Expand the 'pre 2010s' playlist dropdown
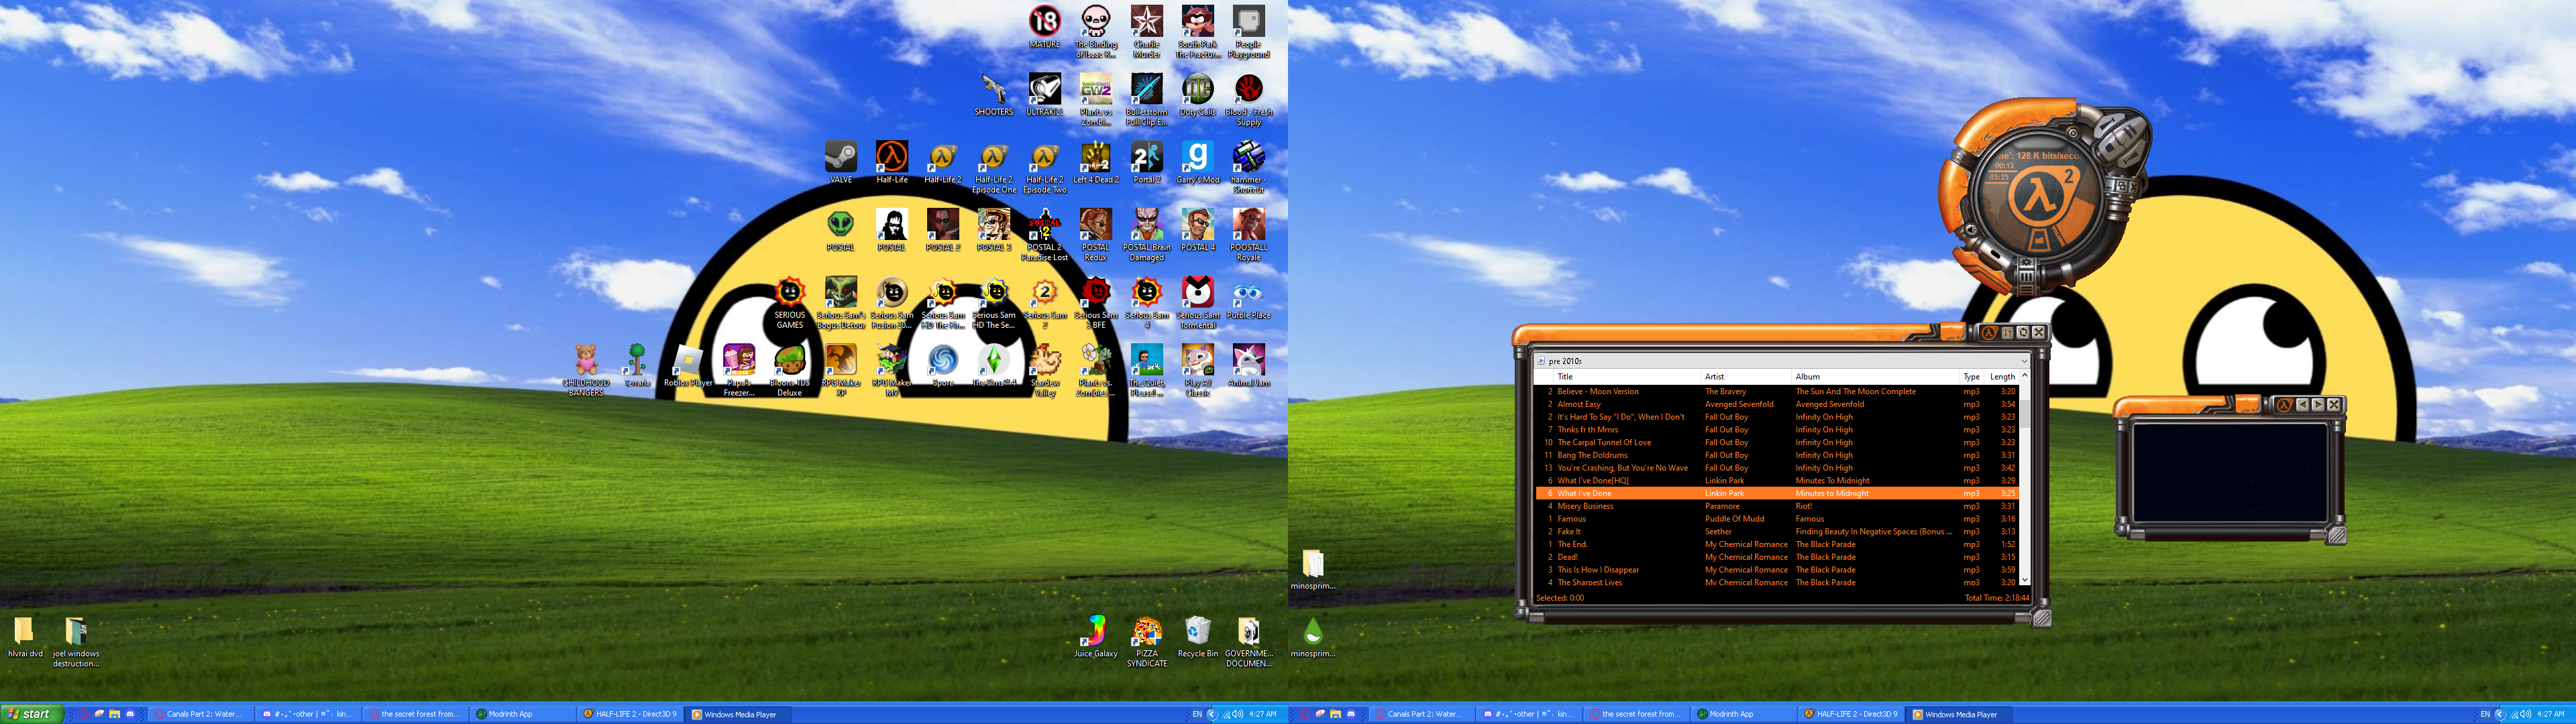Image resolution: width=2576 pixels, height=724 pixels. (2024, 361)
